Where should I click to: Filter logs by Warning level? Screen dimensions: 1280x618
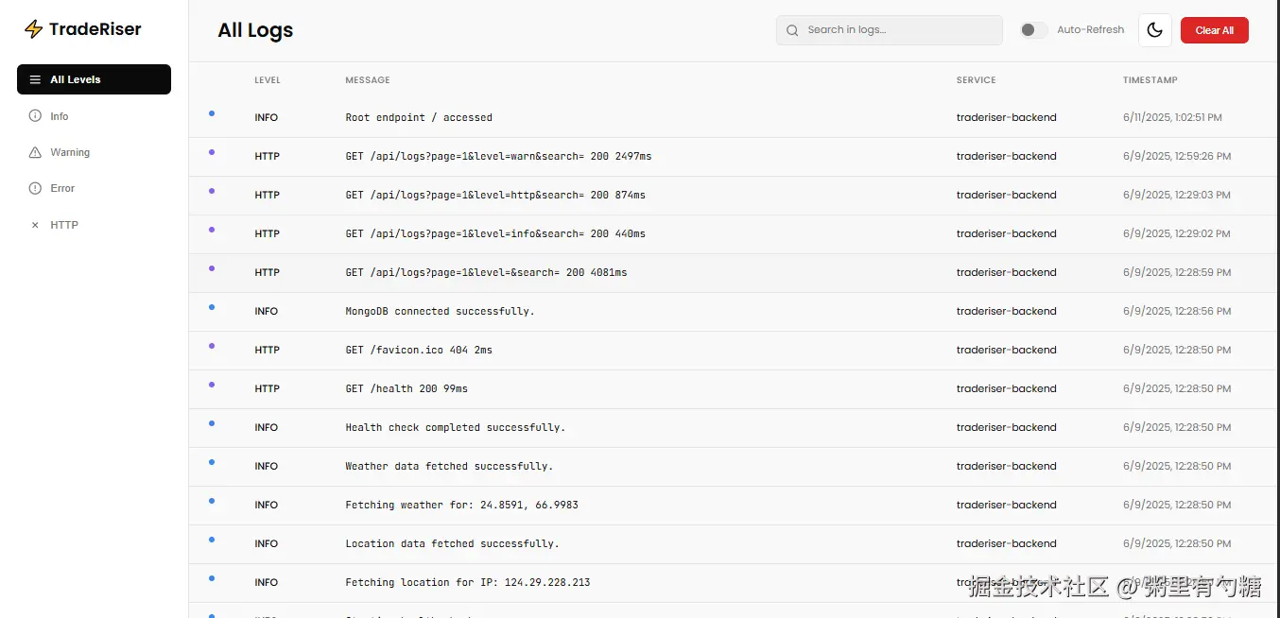pyautogui.click(x=70, y=152)
